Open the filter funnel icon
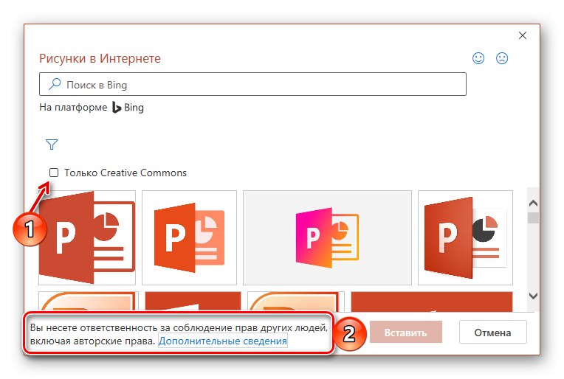The image size is (564, 379). click(x=52, y=145)
